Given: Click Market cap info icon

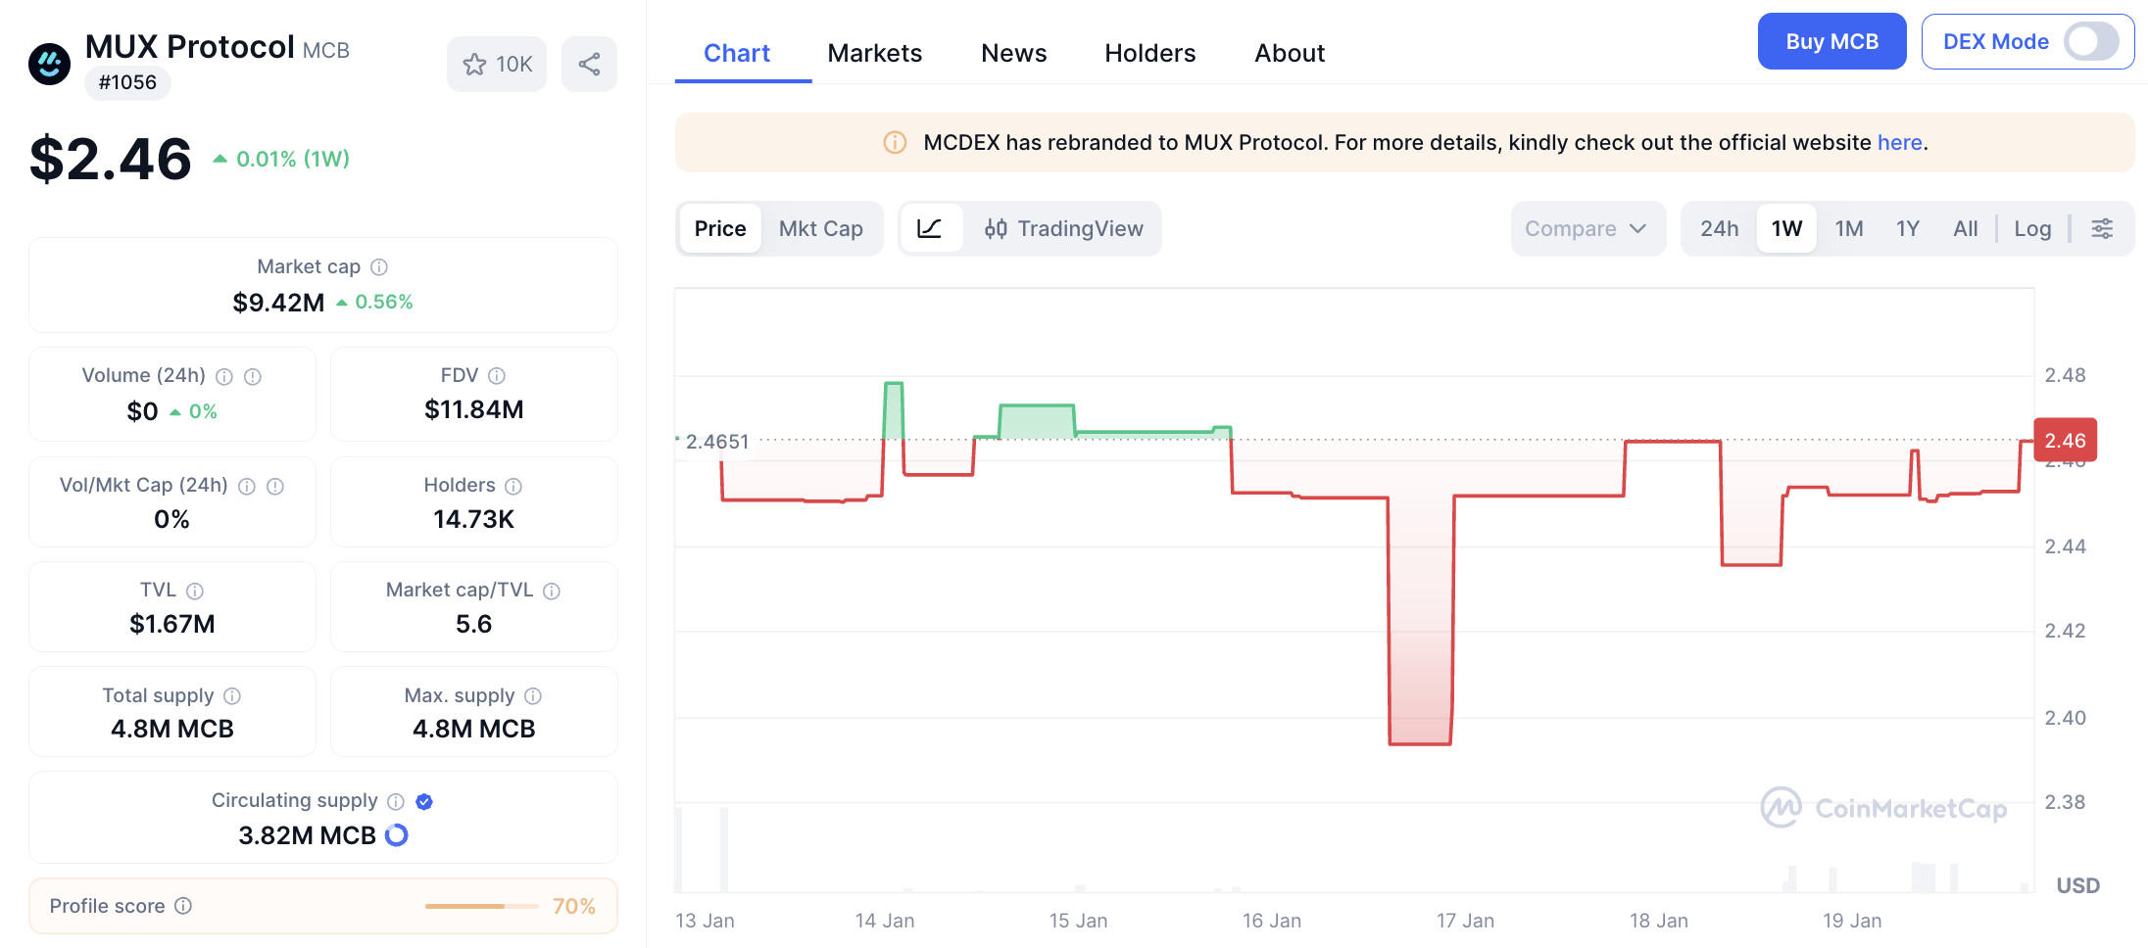Looking at the screenshot, I should point(379,267).
